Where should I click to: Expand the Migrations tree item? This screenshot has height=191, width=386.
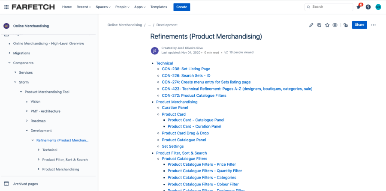(x=9, y=53)
